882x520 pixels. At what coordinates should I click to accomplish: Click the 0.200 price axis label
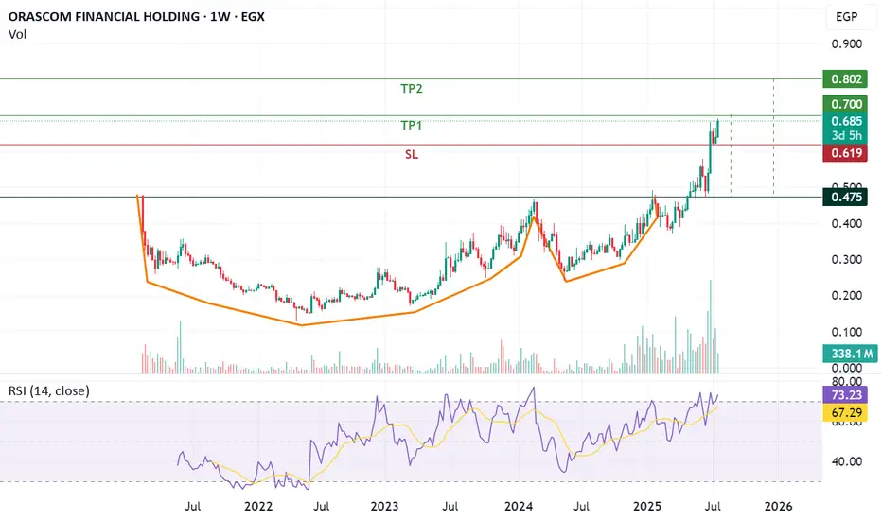(x=847, y=296)
